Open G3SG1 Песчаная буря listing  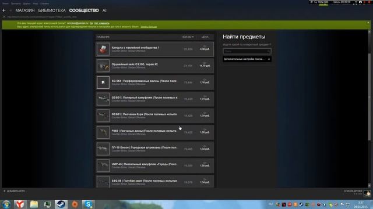pos(155,116)
